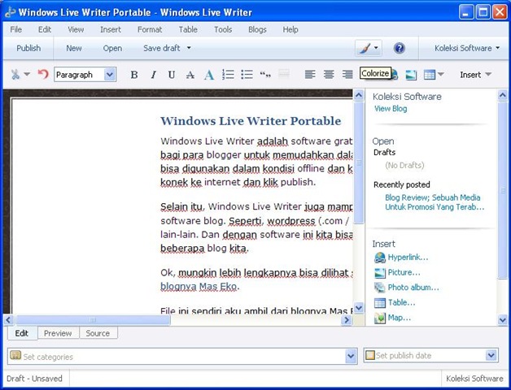Align text left

[309, 75]
